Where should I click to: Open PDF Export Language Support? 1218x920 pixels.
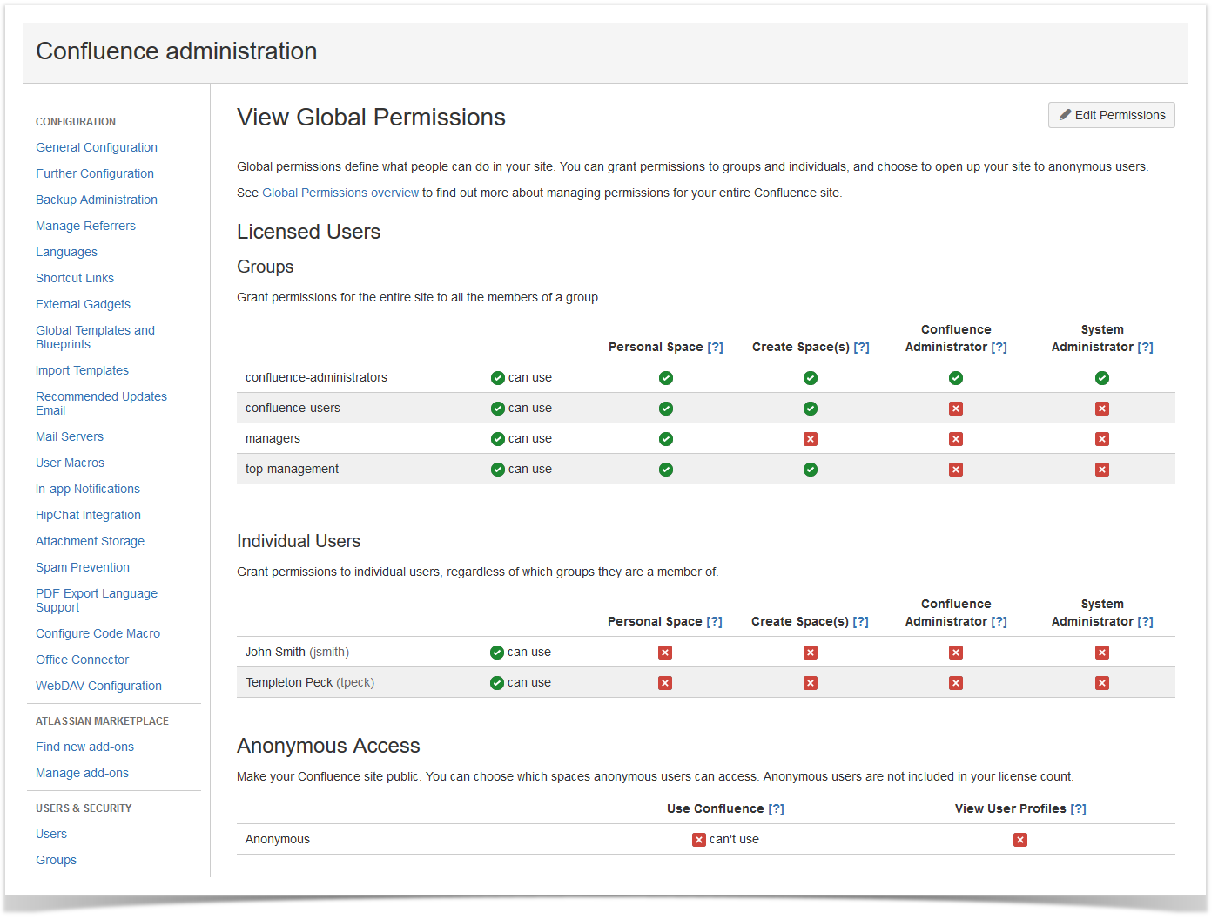[97, 600]
